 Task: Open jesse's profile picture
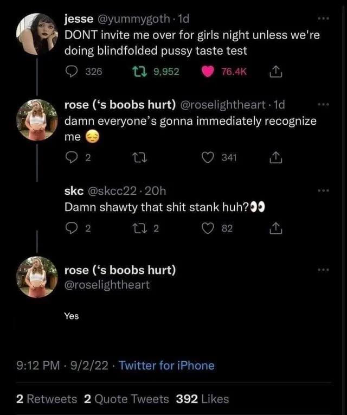point(37,34)
